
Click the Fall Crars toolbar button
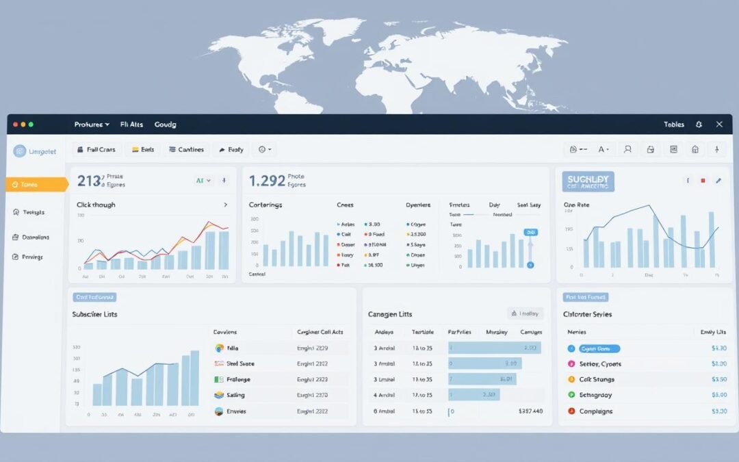(96, 149)
